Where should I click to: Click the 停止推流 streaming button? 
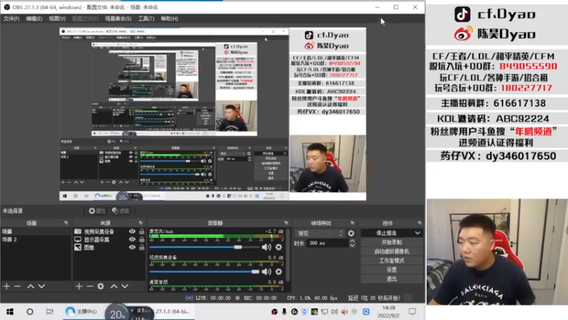(386, 233)
